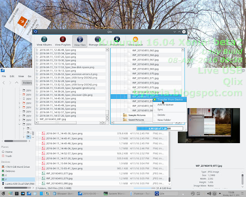Collapse the expanded folder in Dolphin Folders tree
This screenshot has height=197, width=246.
point(20,124)
